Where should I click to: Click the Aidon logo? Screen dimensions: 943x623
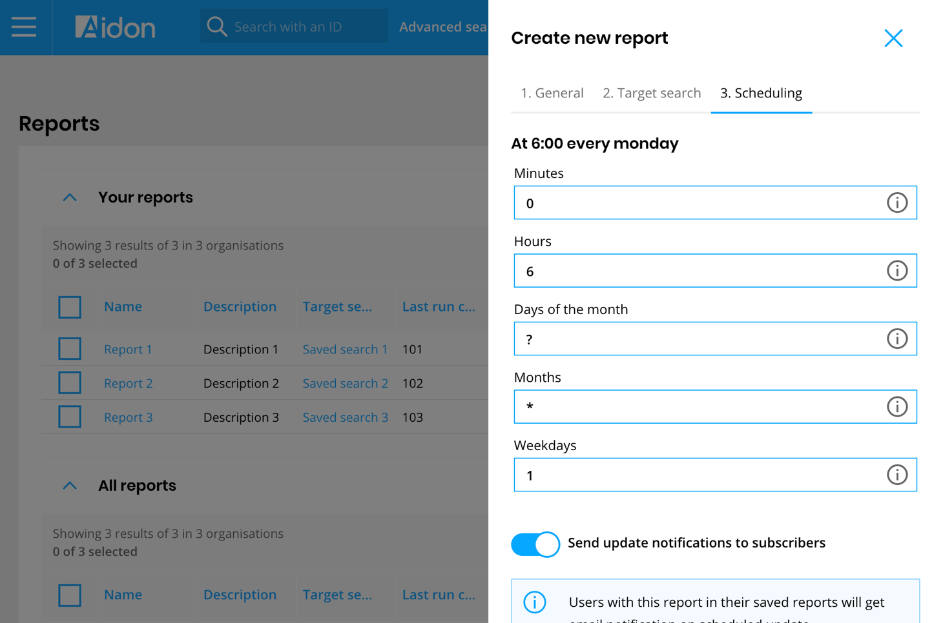[115, 27]
